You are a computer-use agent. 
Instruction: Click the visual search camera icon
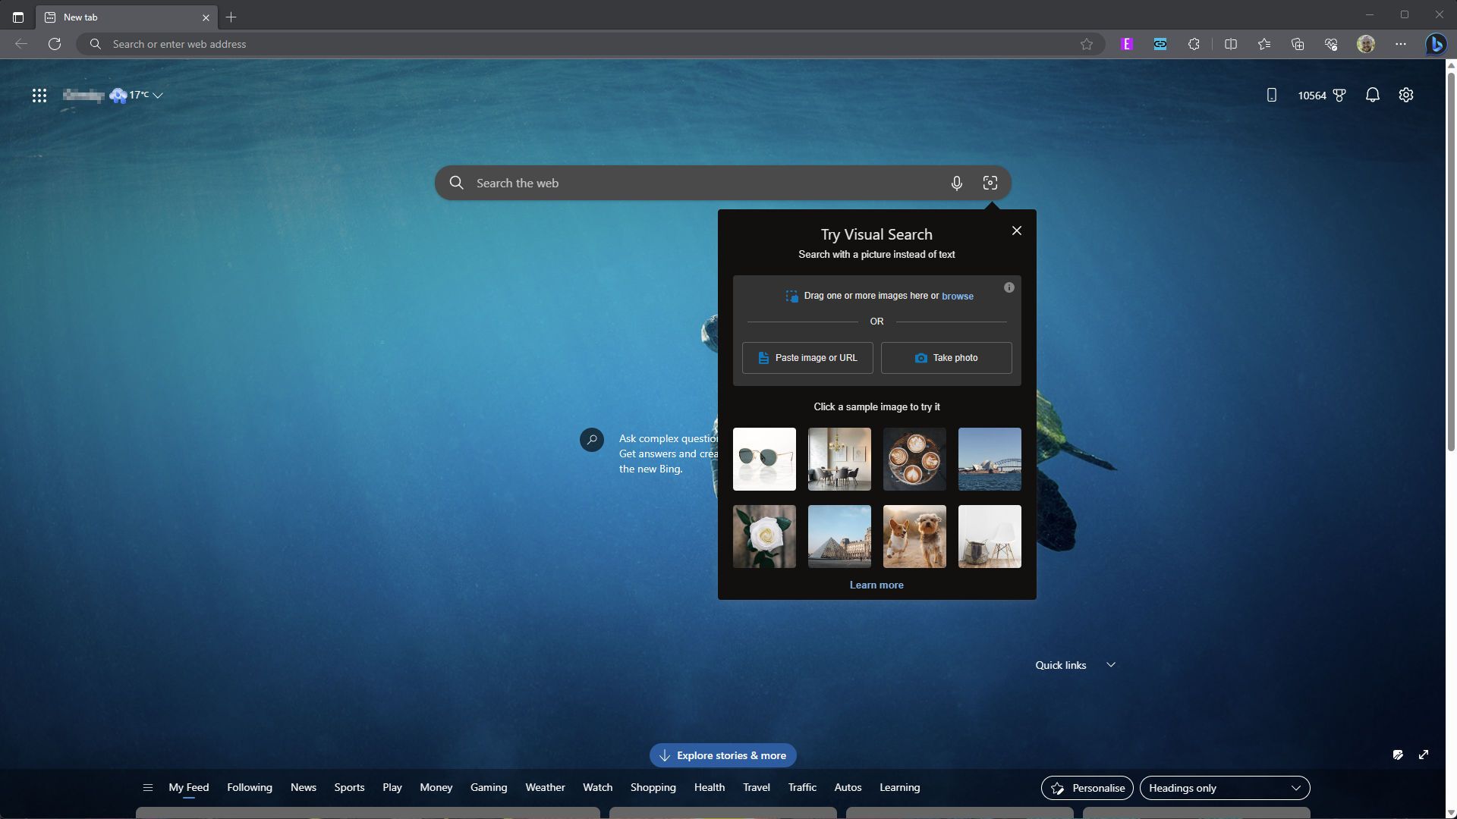tap(990, 183)
